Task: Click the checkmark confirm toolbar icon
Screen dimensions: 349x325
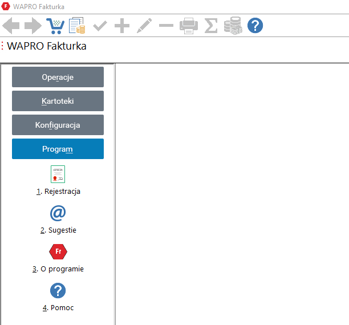Action: pyautogui.click(x=100, y=26)
